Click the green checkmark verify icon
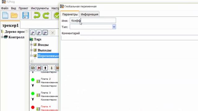 point(57,15)
